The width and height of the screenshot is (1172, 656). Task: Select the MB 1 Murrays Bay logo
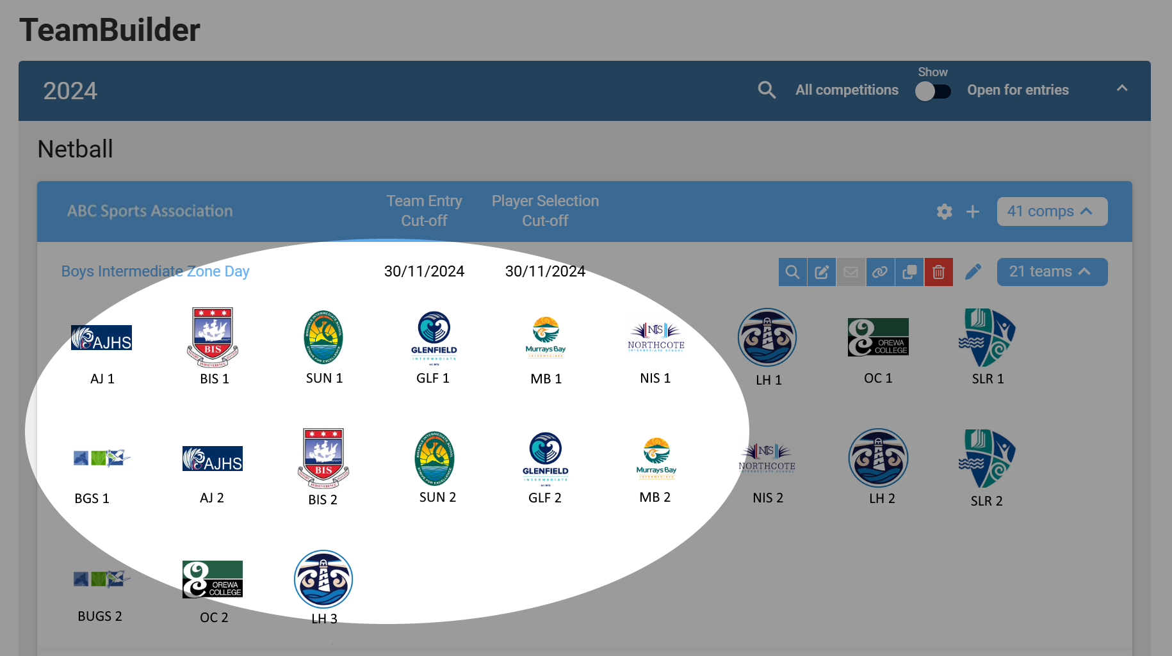tap(546, 337)
